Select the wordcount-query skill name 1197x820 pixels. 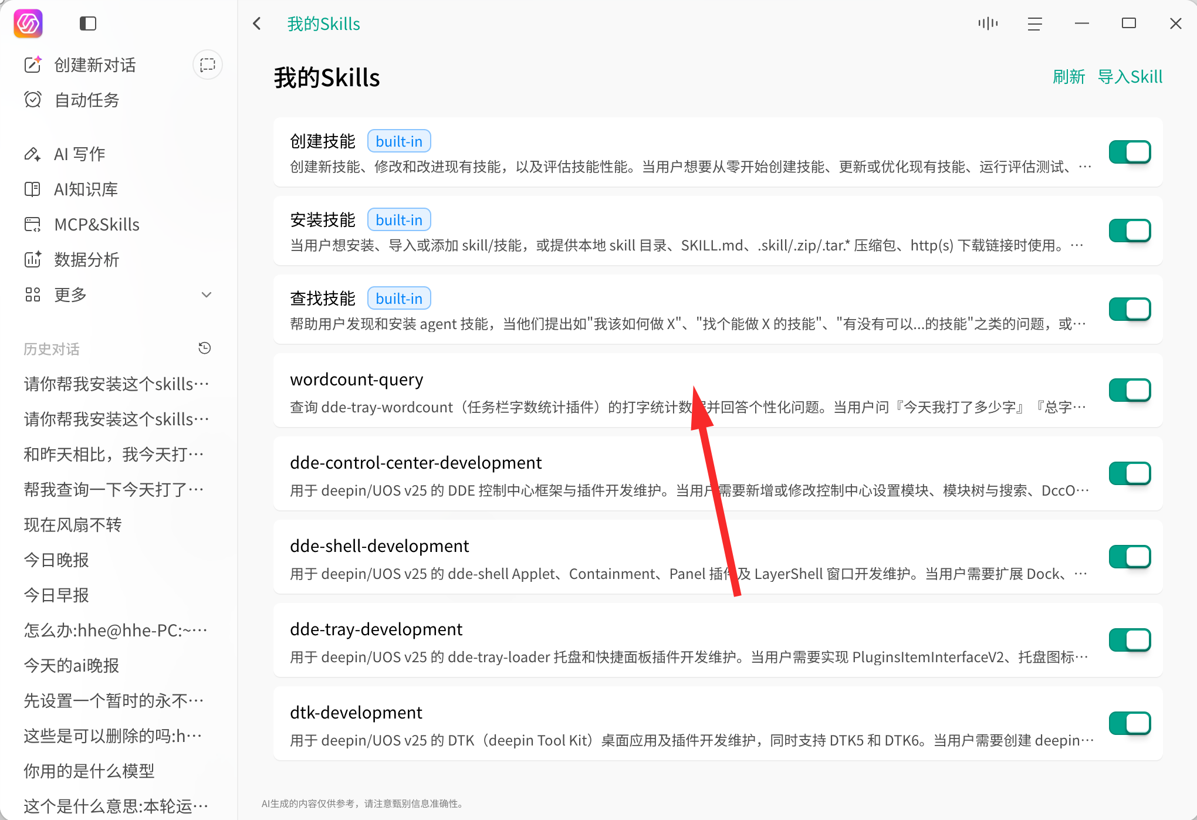(x=357, y=379)
